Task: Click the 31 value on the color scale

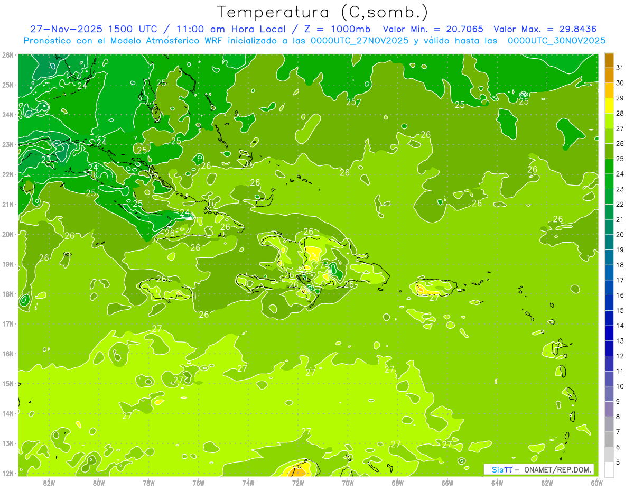Action: coord(619,67)
